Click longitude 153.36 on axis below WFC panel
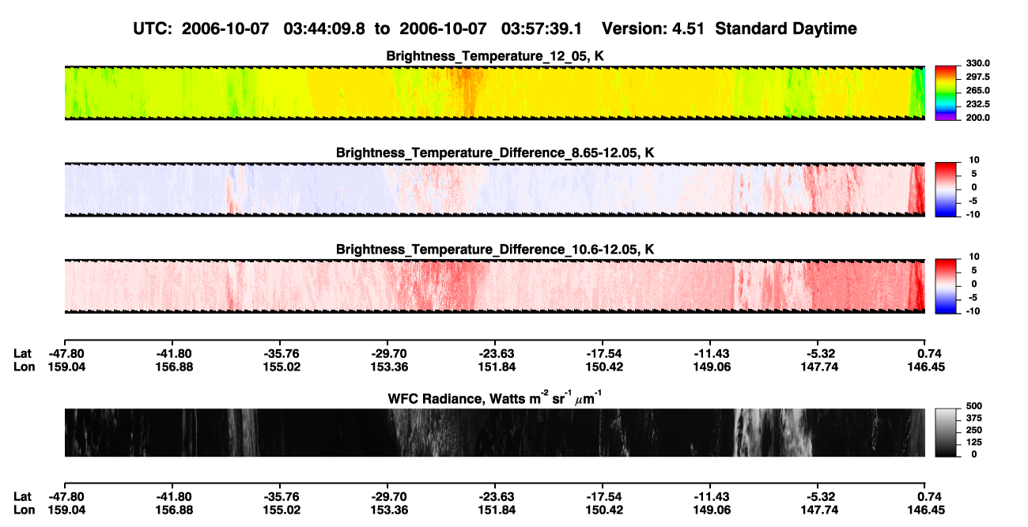Image resolution: width=1028 pixels, height=527 pixels. tap(387, 512)
